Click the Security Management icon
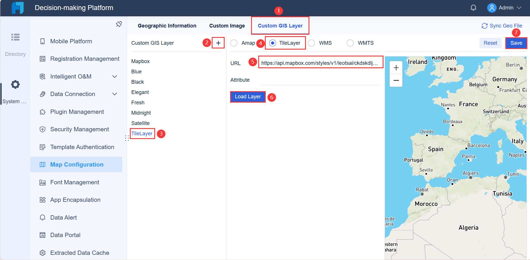This screenshot has width=530, height=260. pyautogui.click(x=42, y=129)
